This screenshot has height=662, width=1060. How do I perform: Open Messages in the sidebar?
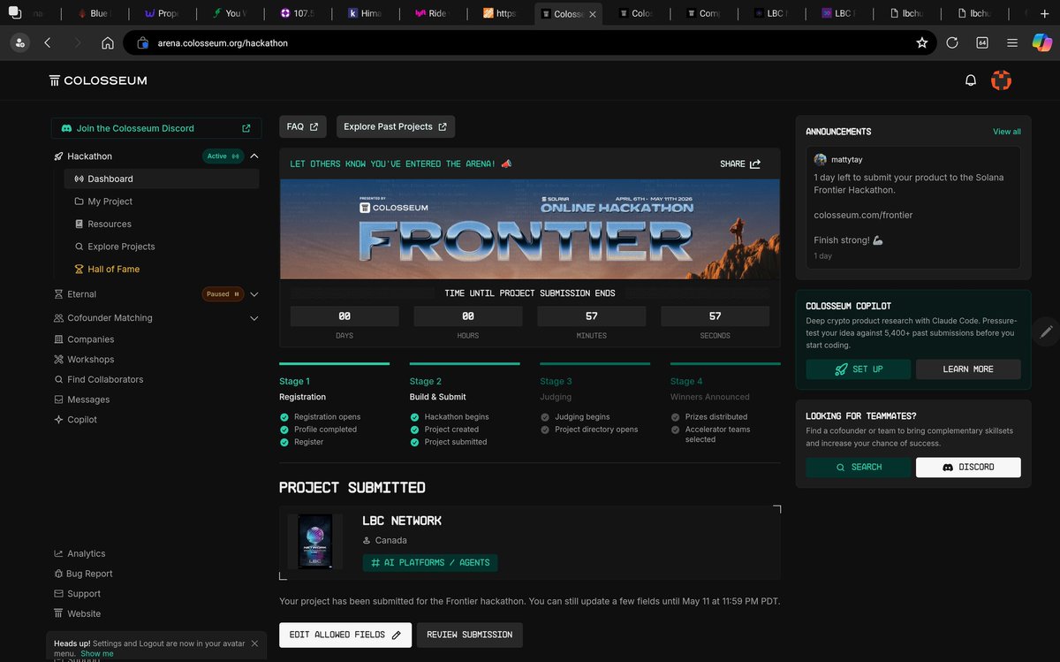[x=81, y=399]
